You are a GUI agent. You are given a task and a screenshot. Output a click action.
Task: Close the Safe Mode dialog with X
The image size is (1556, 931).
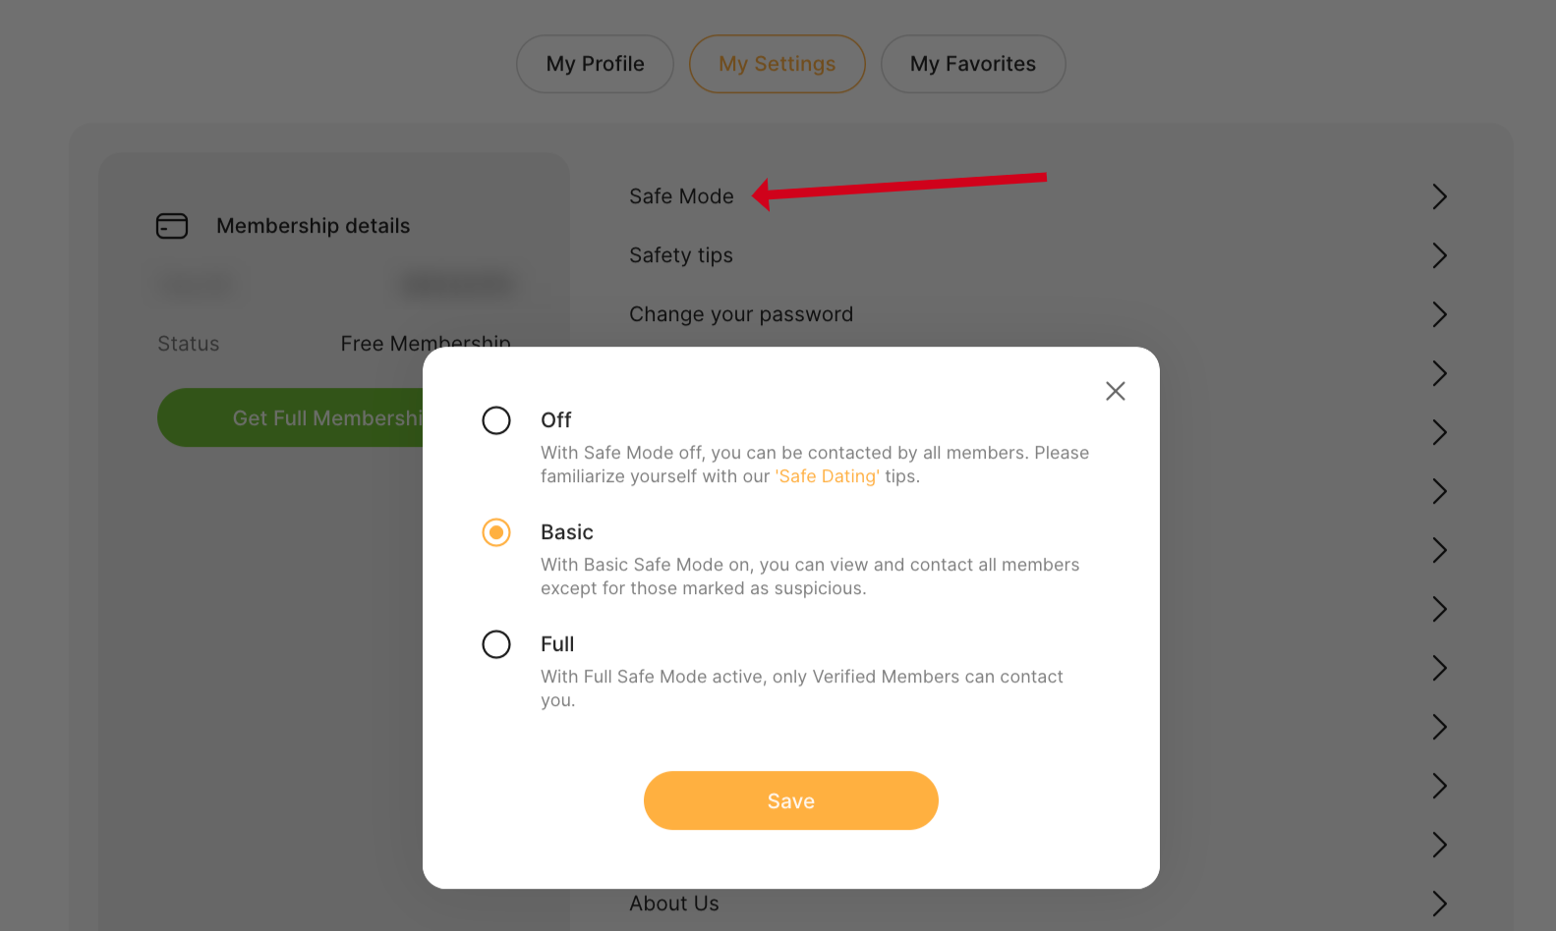tap(1115, 391)
